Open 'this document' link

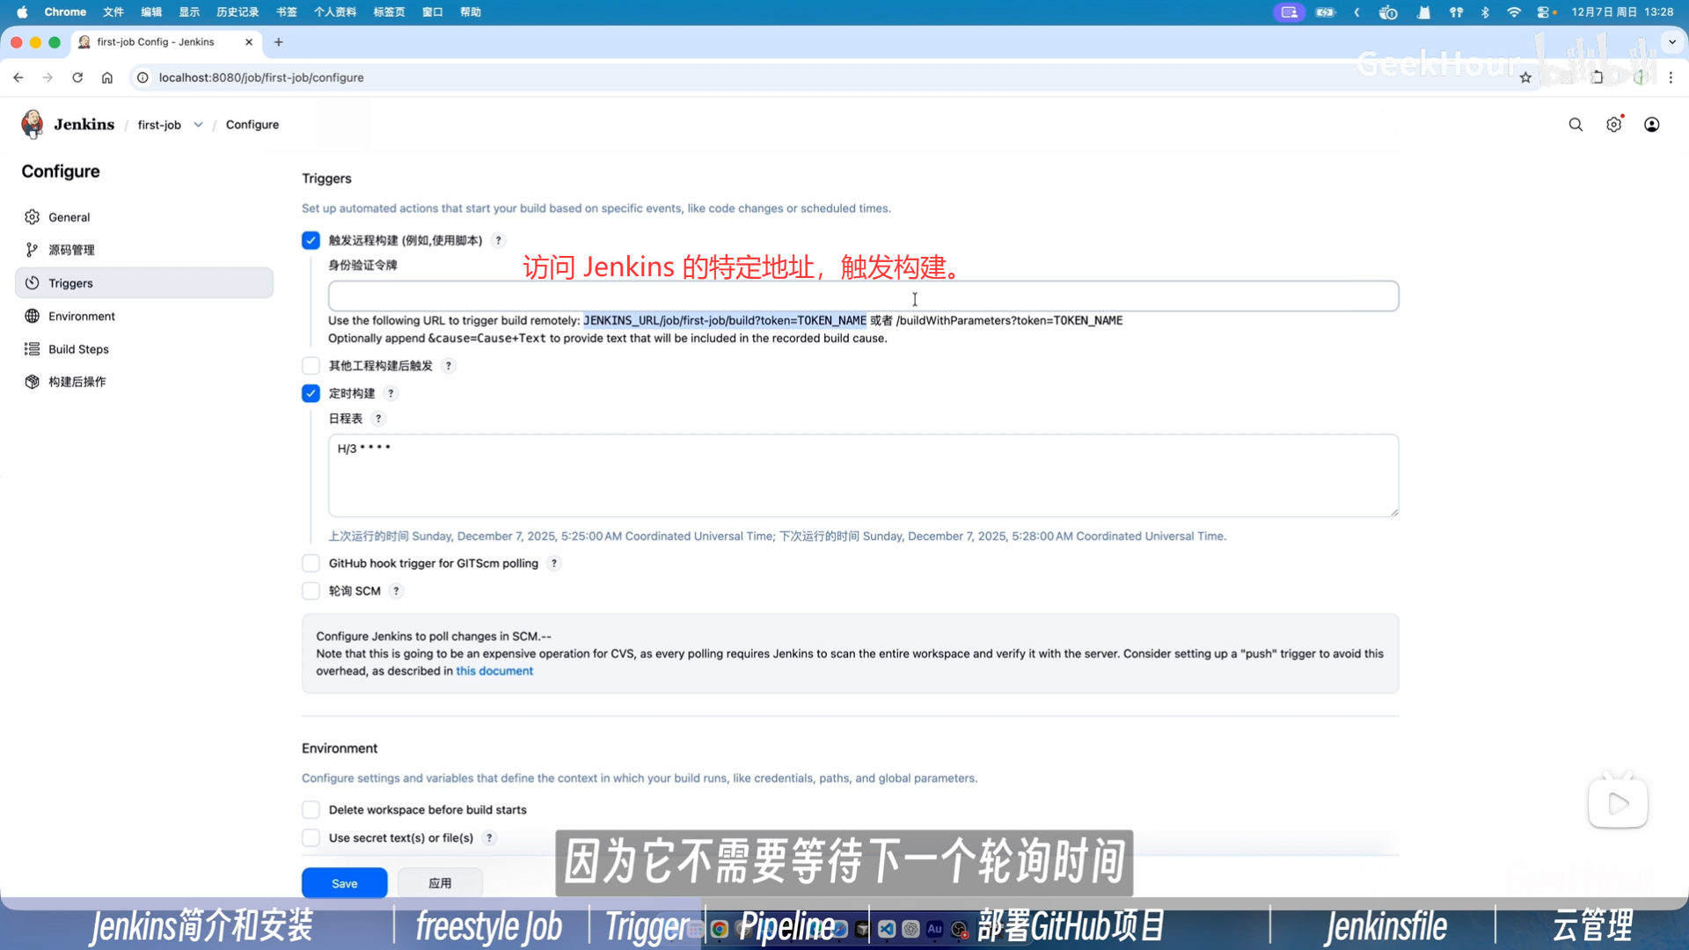494,671
